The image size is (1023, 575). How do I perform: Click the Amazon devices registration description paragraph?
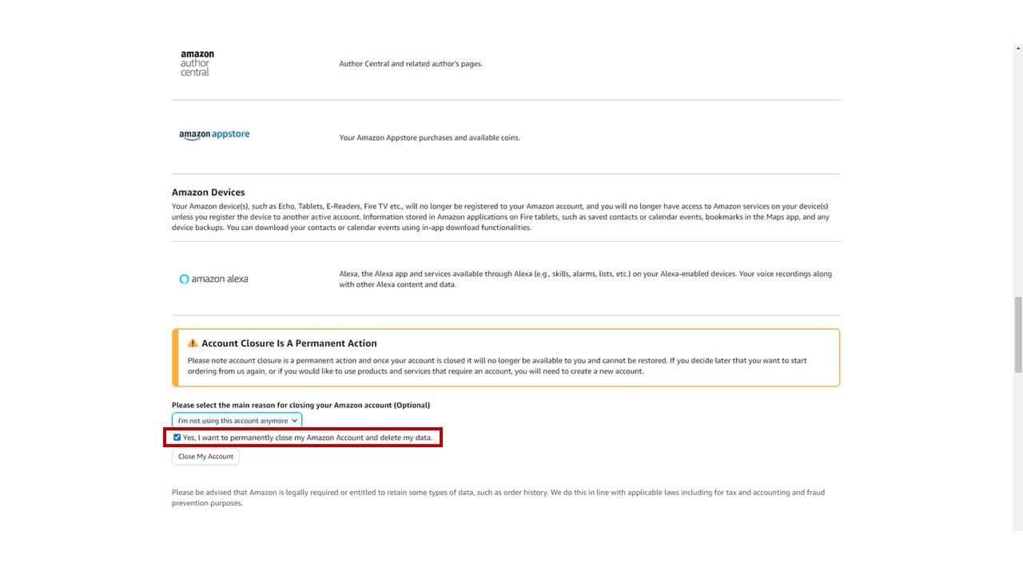pos(500,216)
